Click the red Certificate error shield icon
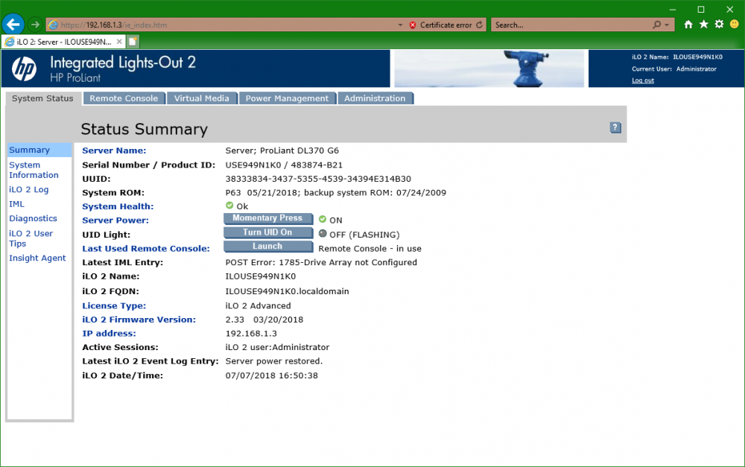The width and height of the screenshot is (745, 467). point(413,25)
